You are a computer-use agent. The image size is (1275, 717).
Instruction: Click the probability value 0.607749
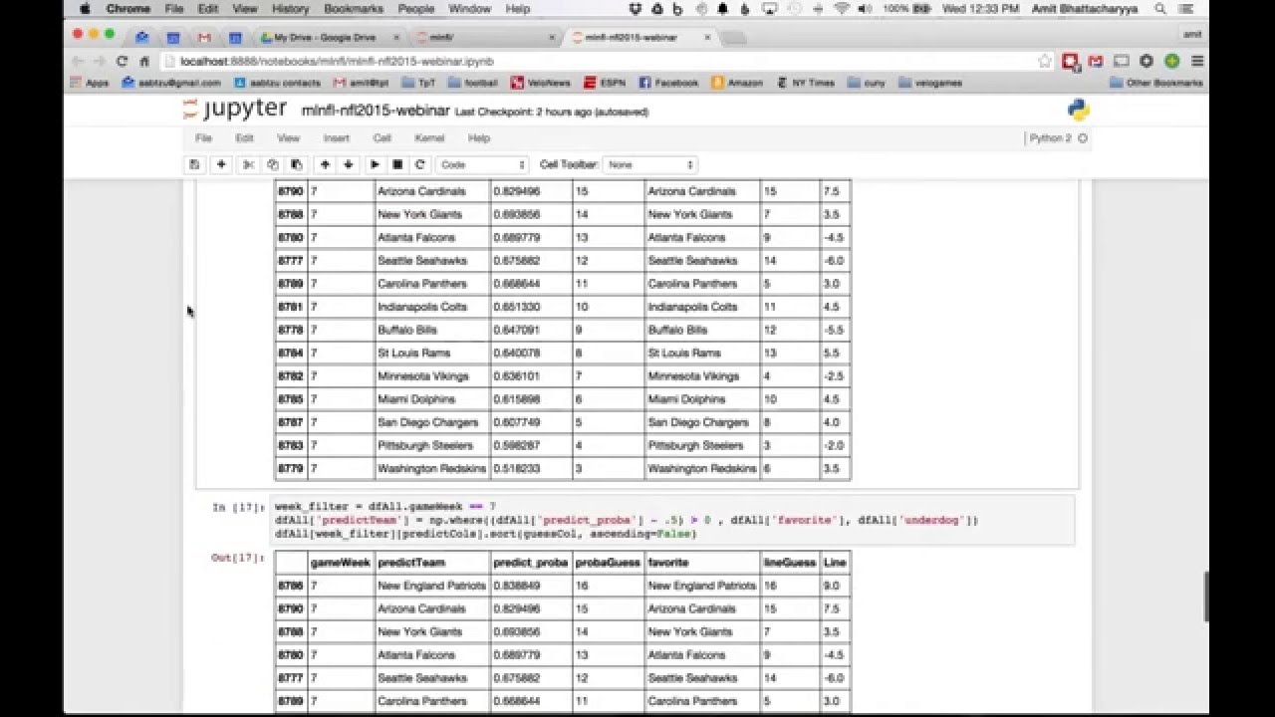click(x=516, y=422)
